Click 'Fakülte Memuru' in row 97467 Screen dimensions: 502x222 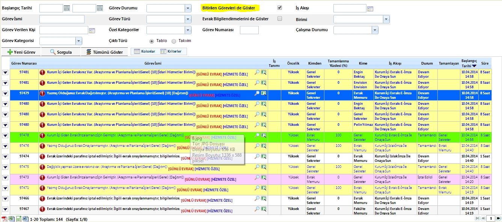point(361,211)
